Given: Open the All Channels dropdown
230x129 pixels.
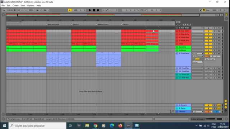Looking at the screenshot, I should [x=197, y=56].
